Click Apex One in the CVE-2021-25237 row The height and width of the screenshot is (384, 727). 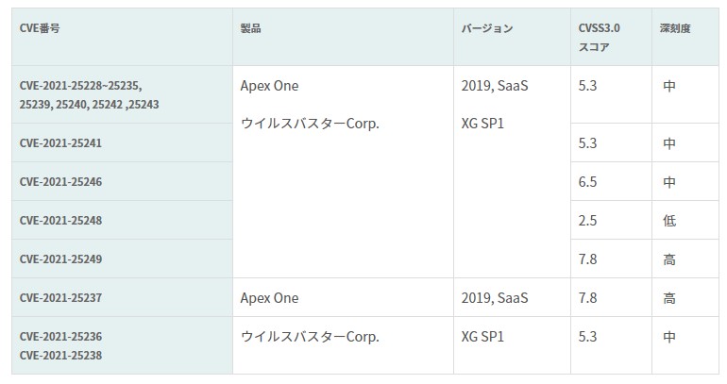click(269, 298)
